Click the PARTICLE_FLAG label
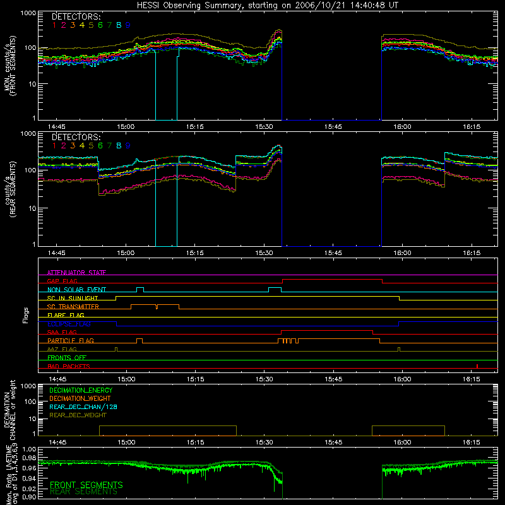The image size is (505, 505). coord(71,341)
